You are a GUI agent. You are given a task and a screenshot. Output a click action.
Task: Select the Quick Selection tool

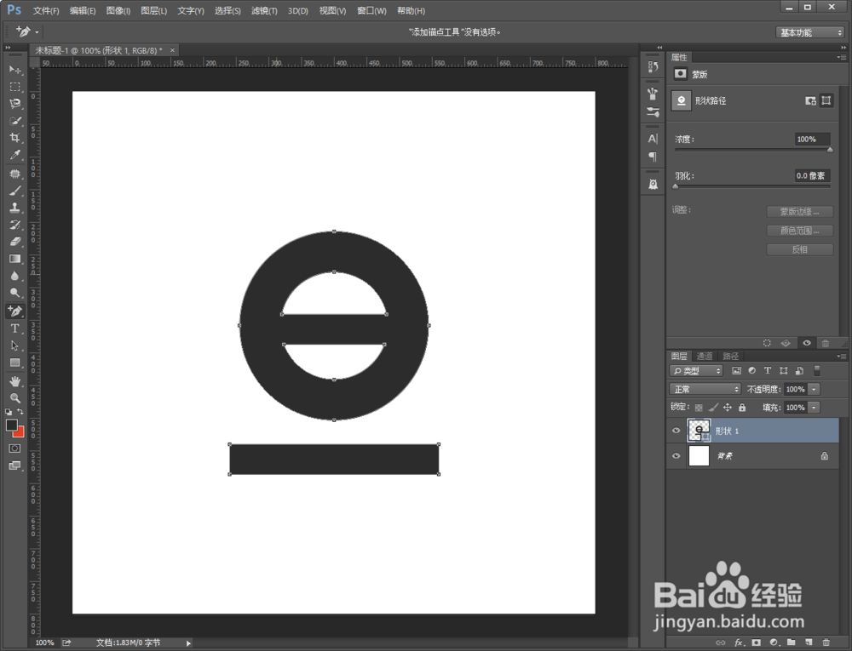point(14,121)
